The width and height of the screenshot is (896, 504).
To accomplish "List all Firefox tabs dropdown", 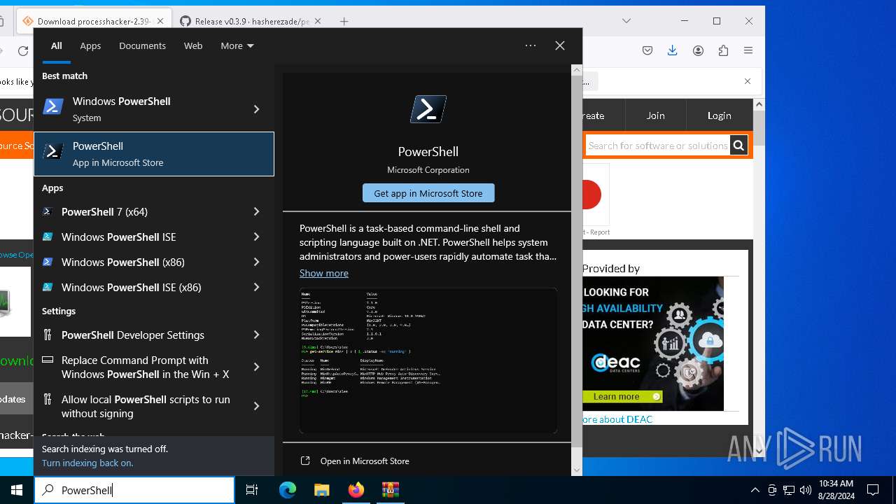I will pos(626,21).
